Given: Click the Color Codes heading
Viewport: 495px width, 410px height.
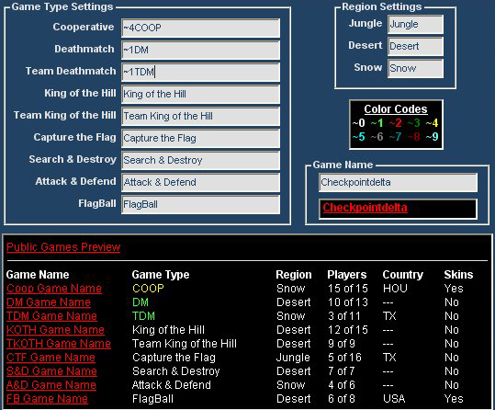Looking at the screenshot, I should click(x=396, y=109).
